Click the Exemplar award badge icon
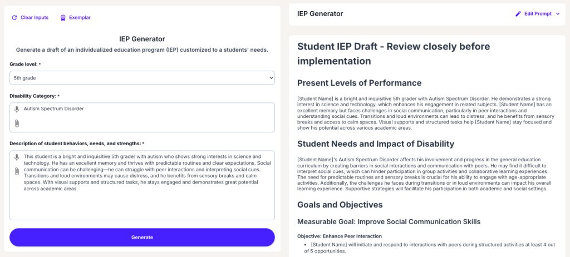Viewport: 570px width, 257px height. tap(63, 18)
